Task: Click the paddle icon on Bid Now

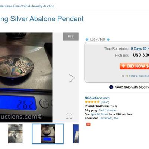Action: (123, 66)
